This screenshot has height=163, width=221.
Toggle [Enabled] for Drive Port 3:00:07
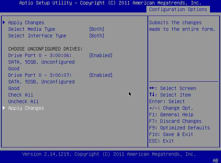(x=101, y=75)
